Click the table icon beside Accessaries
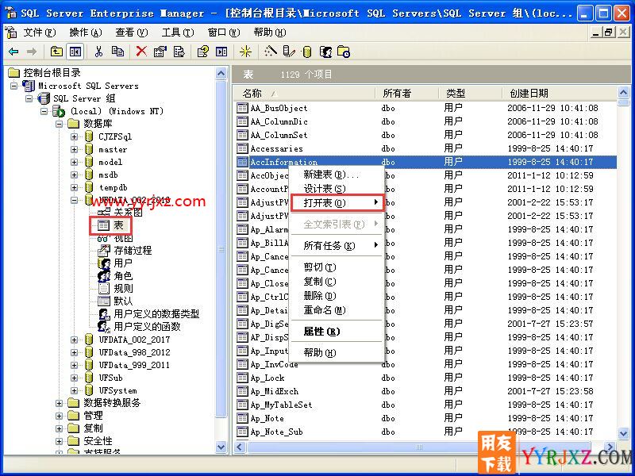Image resolution: width=635 pixels, height=476 pixels. pos(242,148)
